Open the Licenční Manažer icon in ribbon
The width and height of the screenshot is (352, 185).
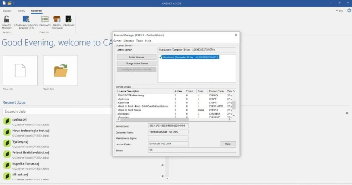6,19
